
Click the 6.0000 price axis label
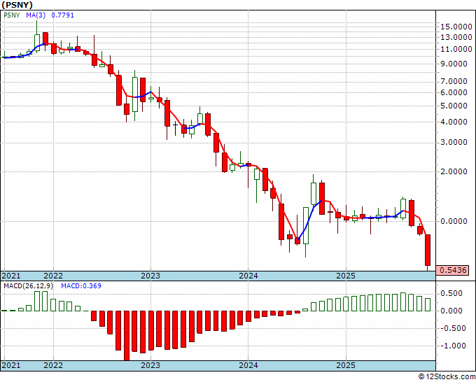[454, 92]
